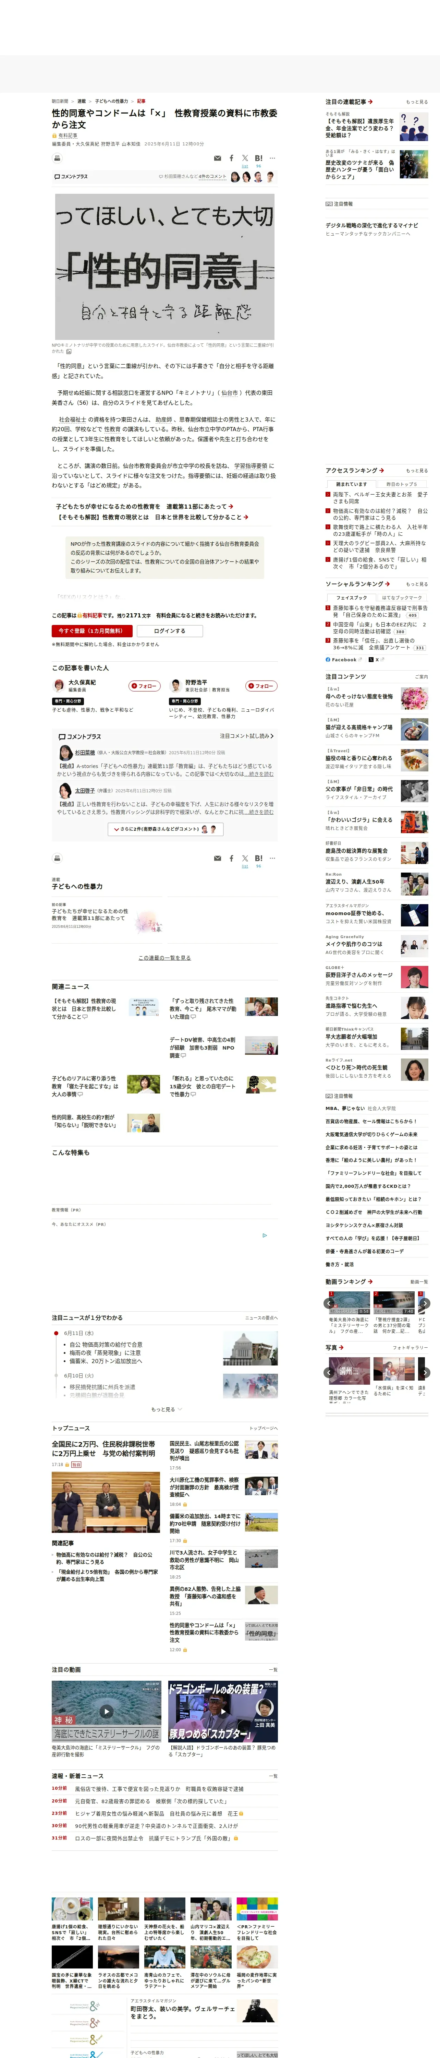Click Facebook icon below the comment section

232,858
